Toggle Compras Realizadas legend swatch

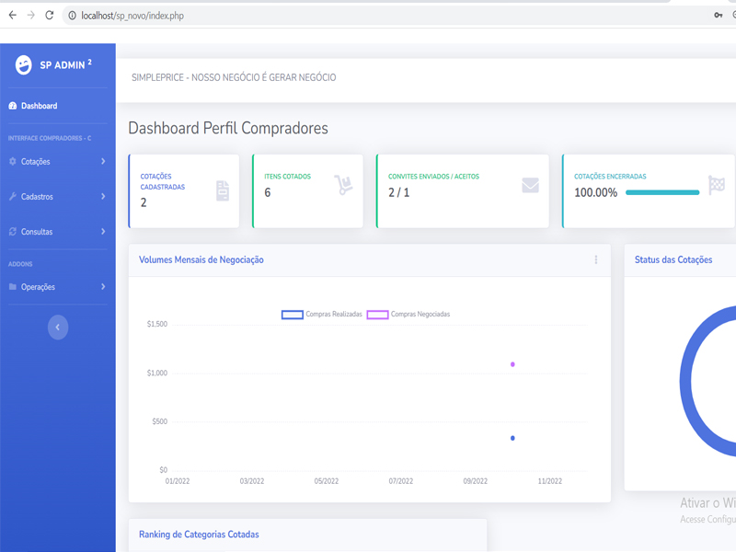click(293, 315)
